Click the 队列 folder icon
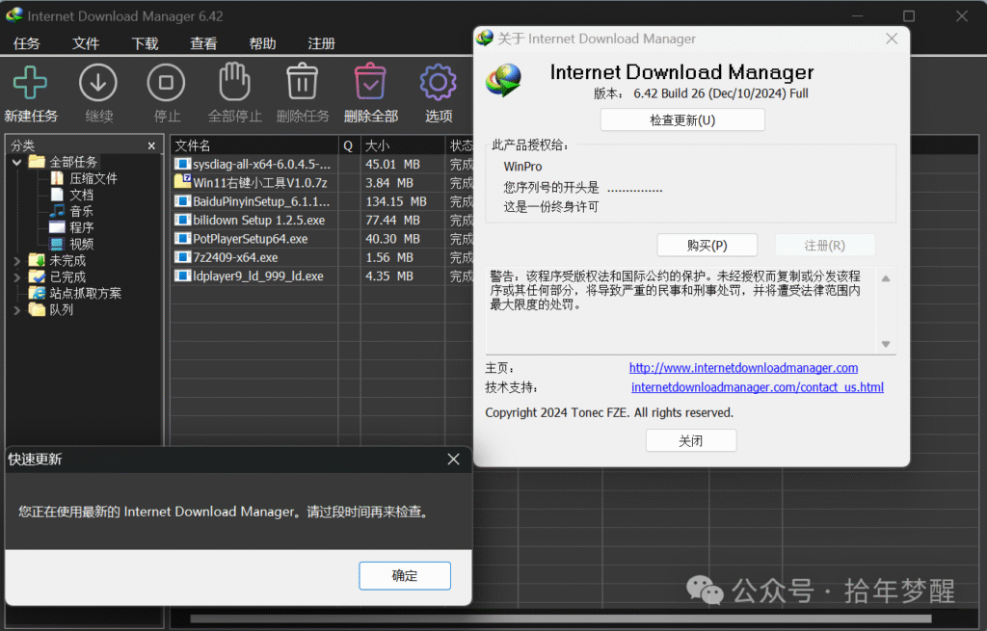The image size is (987, 631). click(x=38, y=309)
